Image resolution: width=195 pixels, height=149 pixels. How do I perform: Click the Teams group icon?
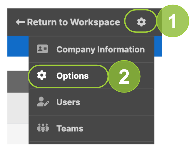(43, 128)
